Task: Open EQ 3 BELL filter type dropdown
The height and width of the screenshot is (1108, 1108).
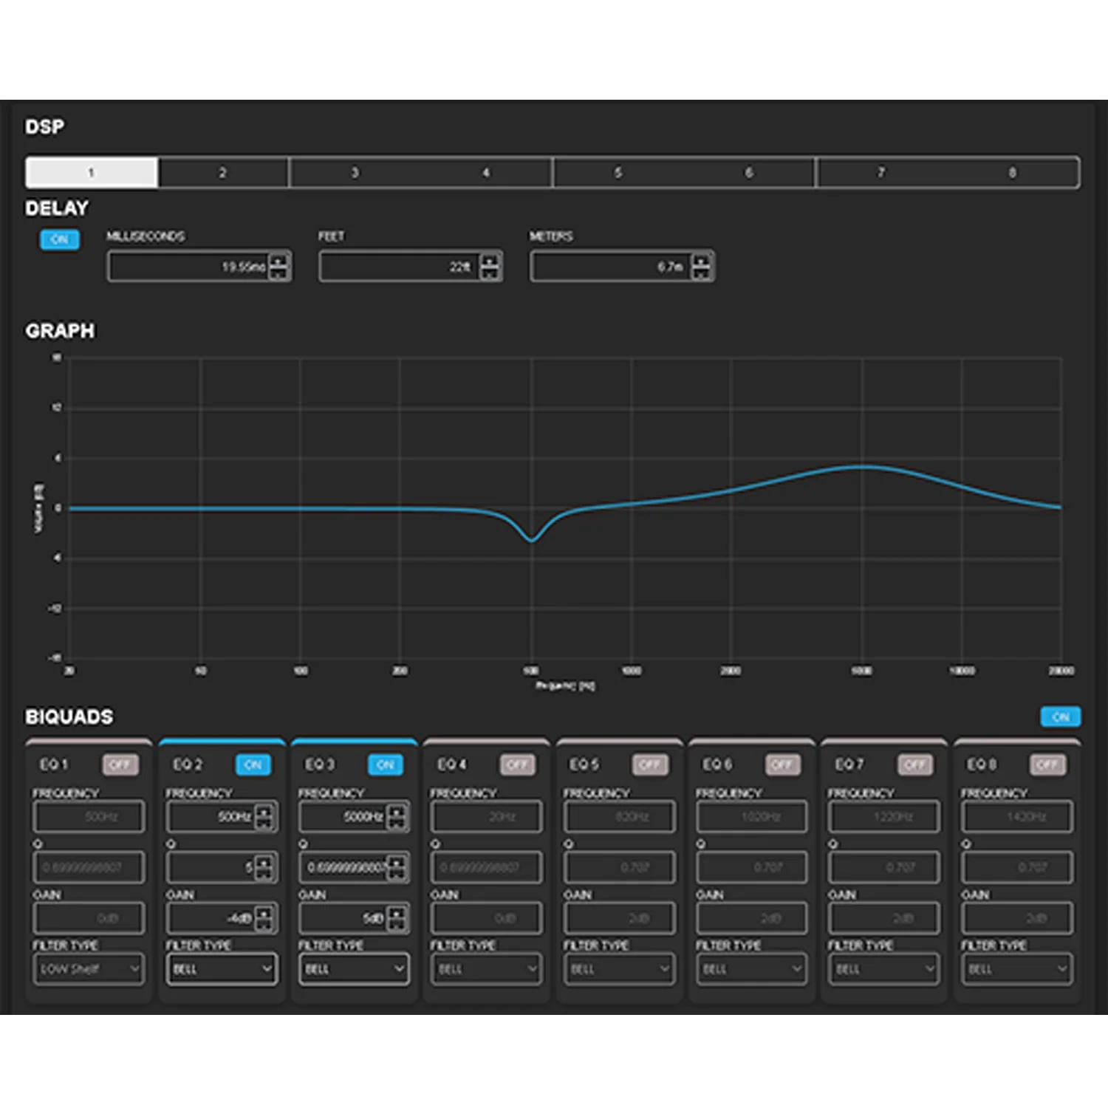Action: click(354, 968)
